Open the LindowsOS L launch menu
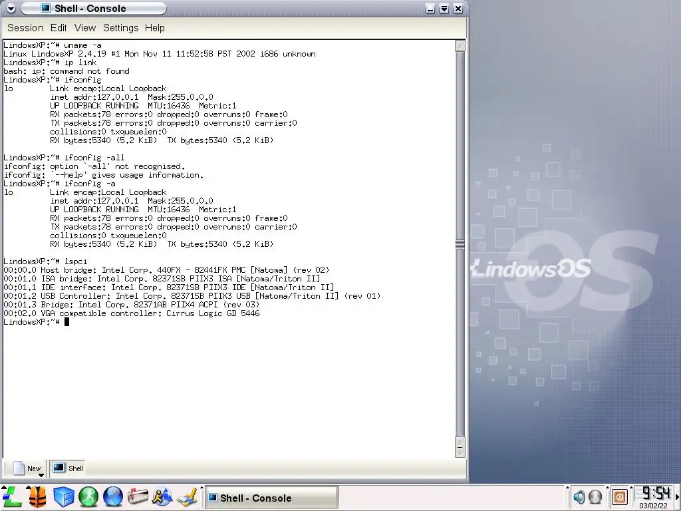 point(12,496)
